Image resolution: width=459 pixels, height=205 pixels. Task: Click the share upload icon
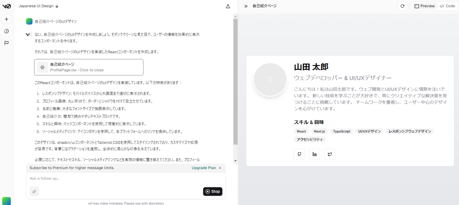click(228, 6)
